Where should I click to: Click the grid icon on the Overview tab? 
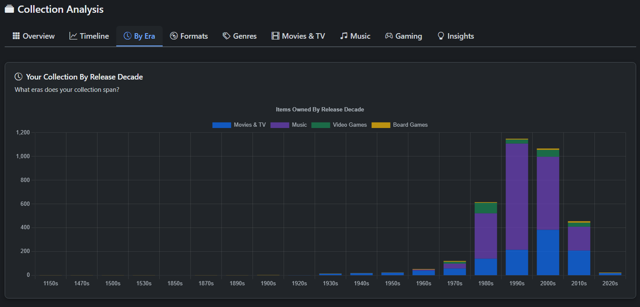[16, 36]
